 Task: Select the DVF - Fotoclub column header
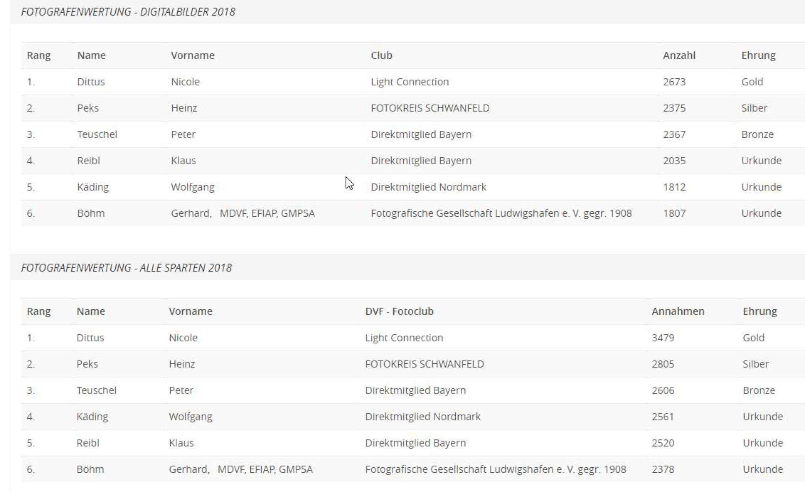[x=399, y=311]
